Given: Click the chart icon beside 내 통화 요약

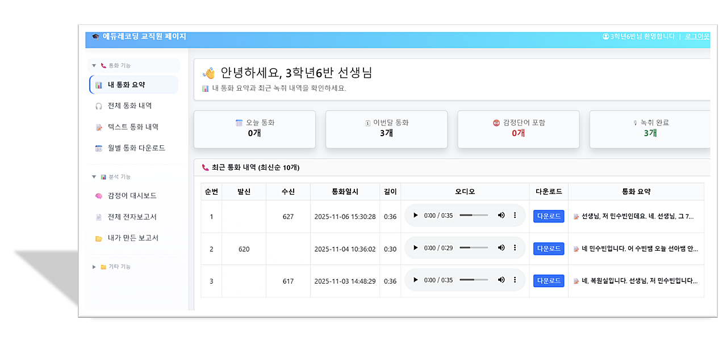Looking at the screenshot, I should pos(99,85).
